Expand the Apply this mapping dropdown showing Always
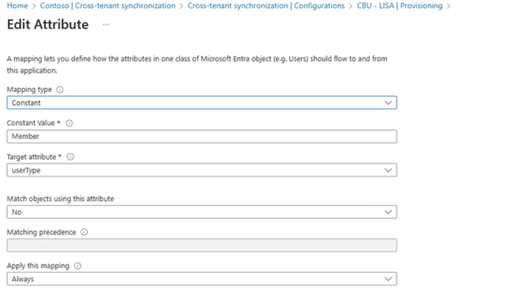This screenshot has height=306, width=513. [200, 280]
